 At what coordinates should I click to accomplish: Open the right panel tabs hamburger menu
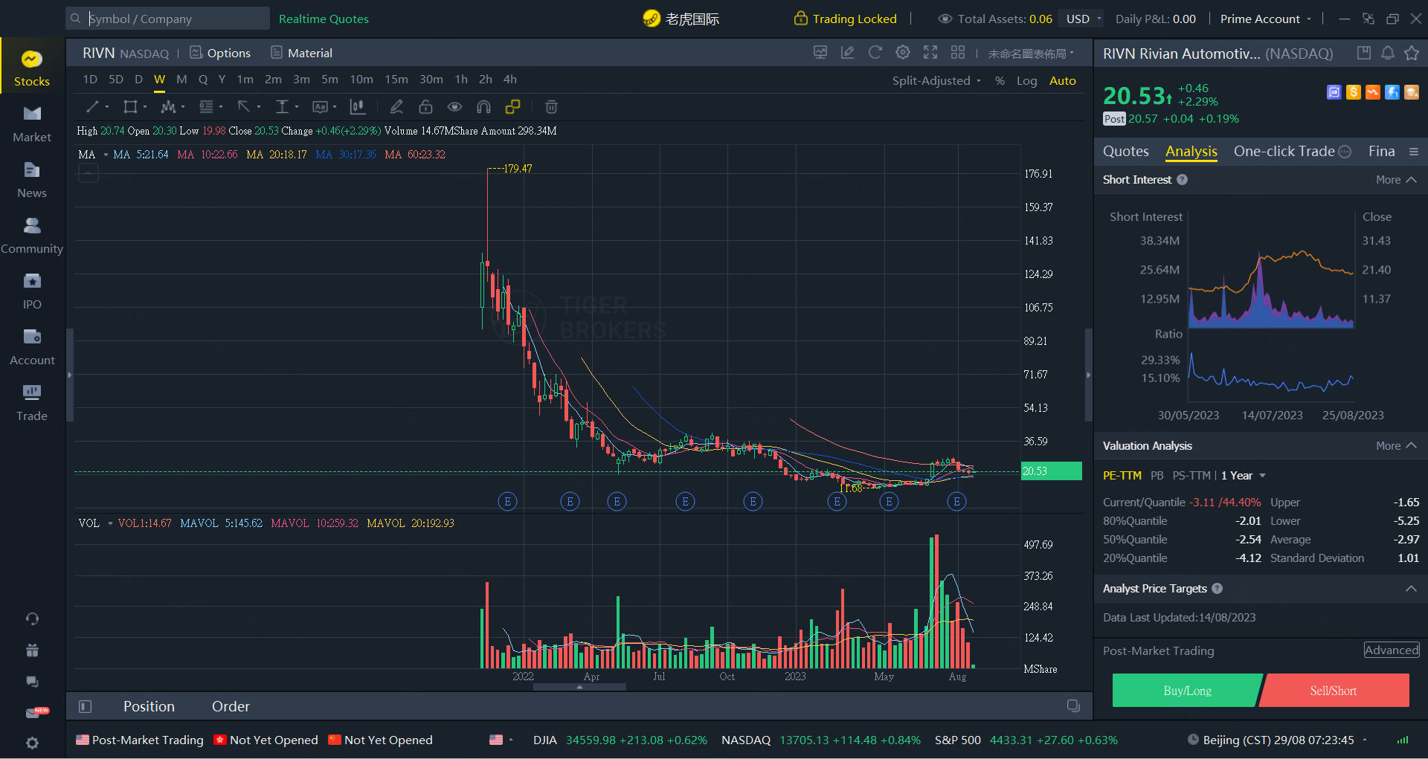tap(1414, 152)
